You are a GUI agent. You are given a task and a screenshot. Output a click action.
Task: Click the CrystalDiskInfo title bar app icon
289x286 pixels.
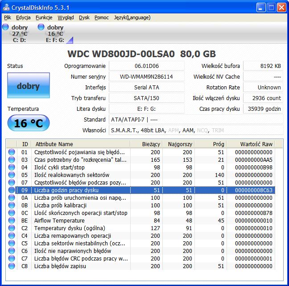pos(6,8)
